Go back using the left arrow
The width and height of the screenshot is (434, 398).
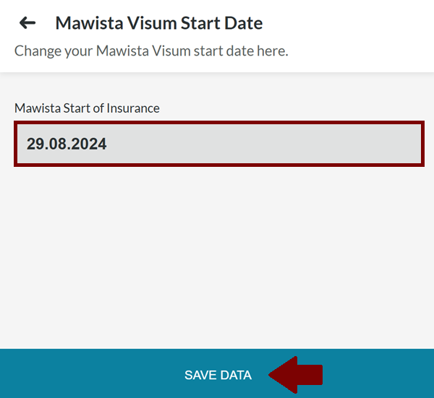coord(27,23)
